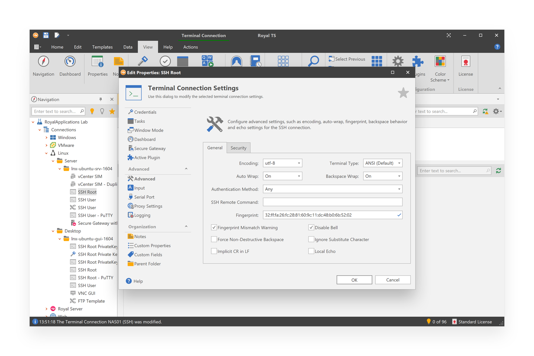Enable the Local Echo checkbox

(311, 251)
